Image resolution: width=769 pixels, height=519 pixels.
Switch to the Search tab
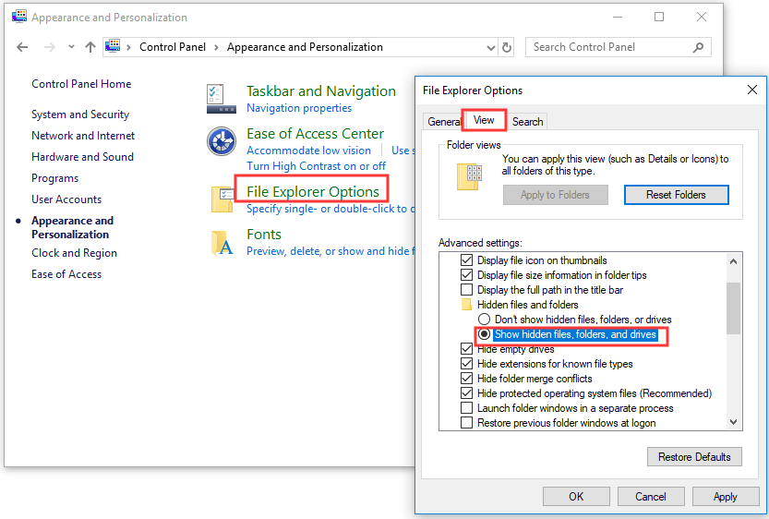coord(527,122)
